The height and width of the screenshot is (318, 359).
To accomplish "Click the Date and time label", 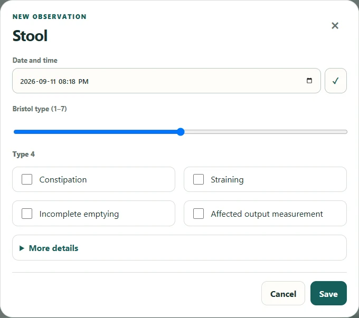I will pyautogui.click(x=35, y=61).
